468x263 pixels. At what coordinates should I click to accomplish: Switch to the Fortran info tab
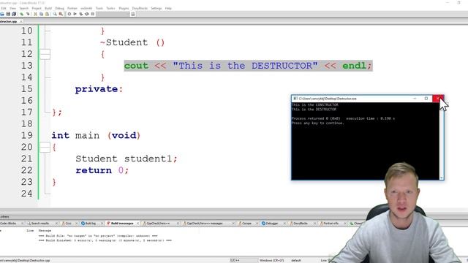(x=331, y=224)
